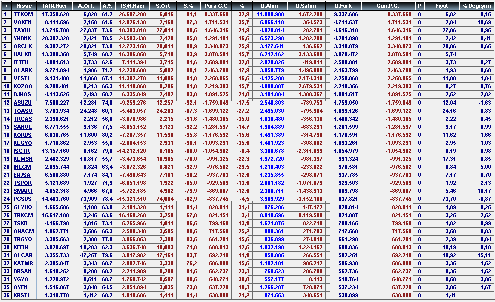Select ALCAR's change value 15,11

point(484,256)
